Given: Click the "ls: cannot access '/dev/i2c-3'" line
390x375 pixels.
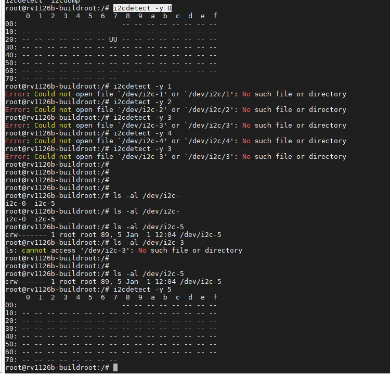Looking at the screenshot, I should coord(124,250).
